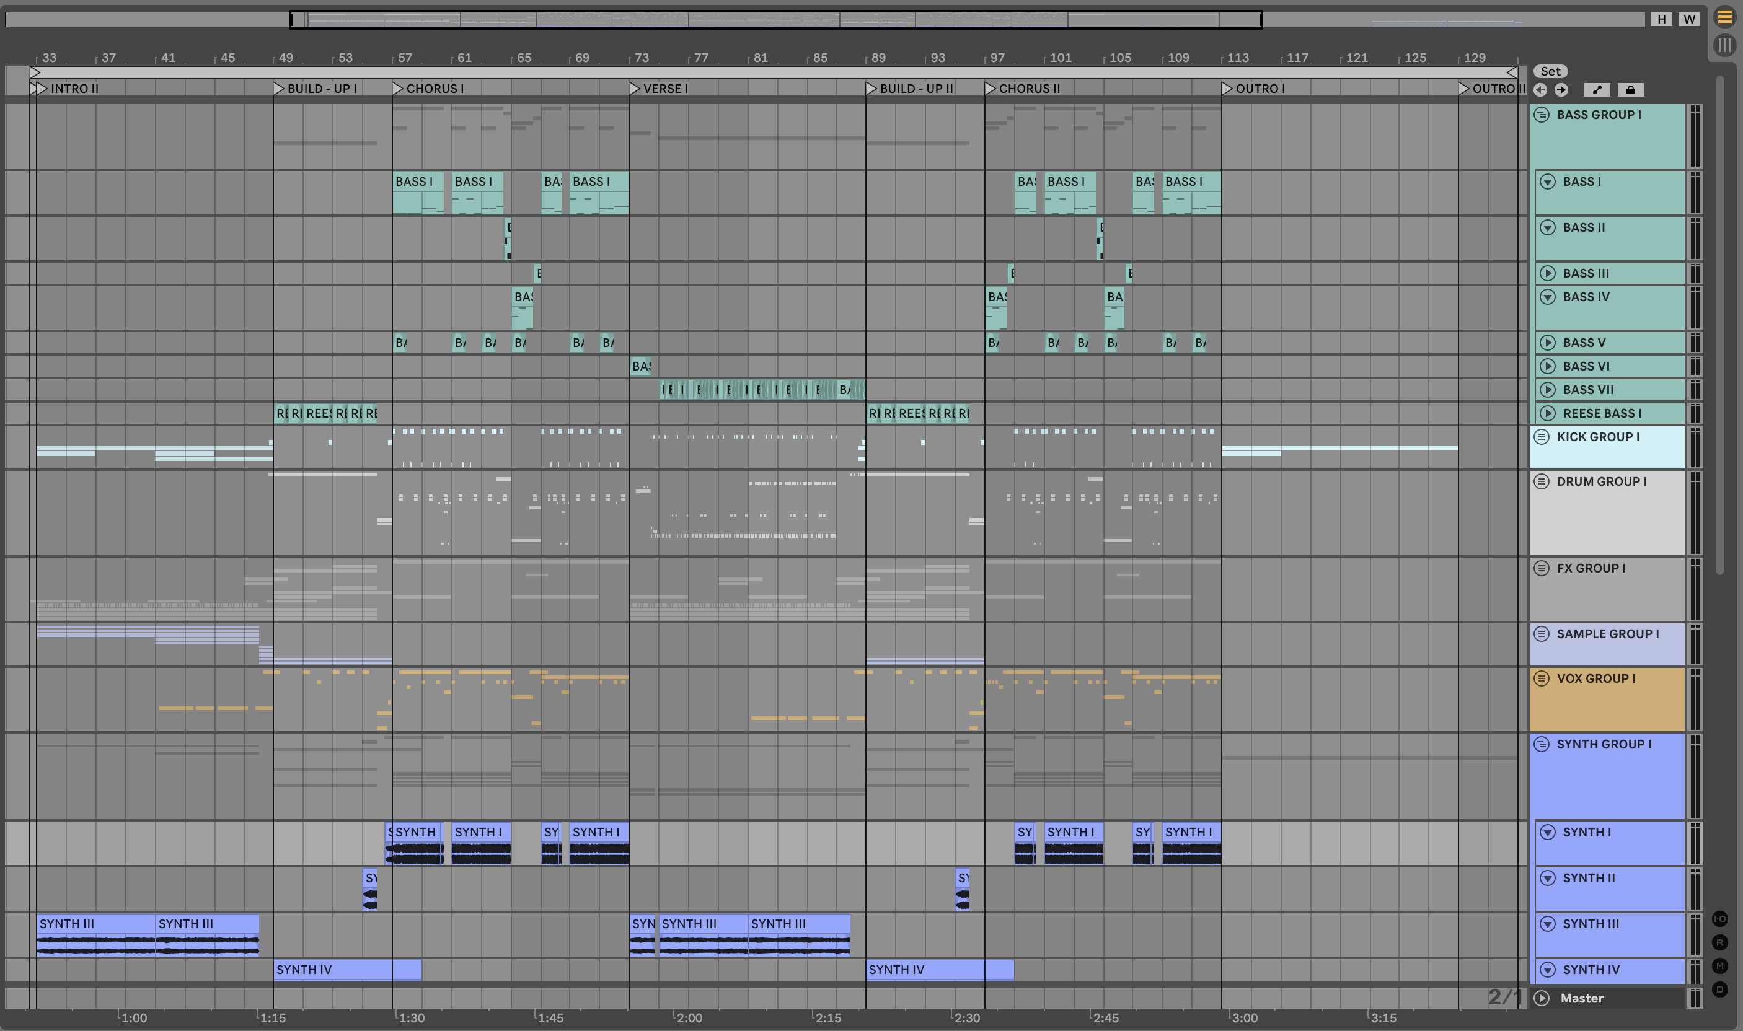Jump to CHORUS II locator
The width and height of the screenshot is (1743, 1031).
1023,88
